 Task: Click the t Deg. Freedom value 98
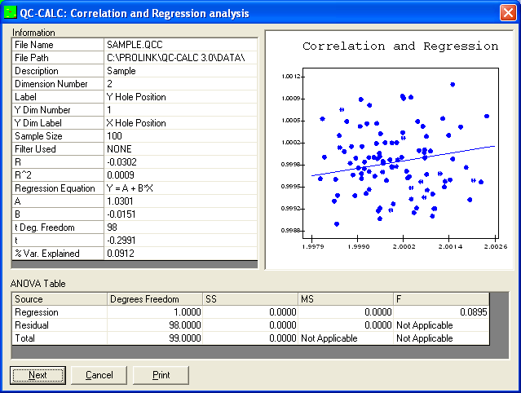[x=180, y=227]
